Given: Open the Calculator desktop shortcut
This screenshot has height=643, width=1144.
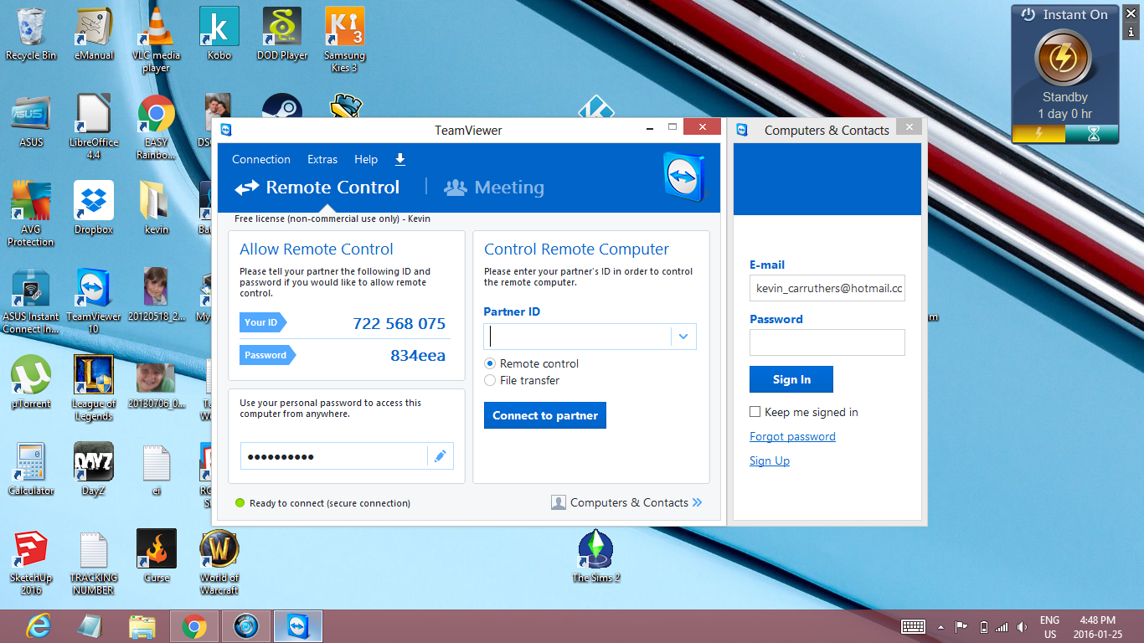Looking at the screenshot, I should 31,469.
